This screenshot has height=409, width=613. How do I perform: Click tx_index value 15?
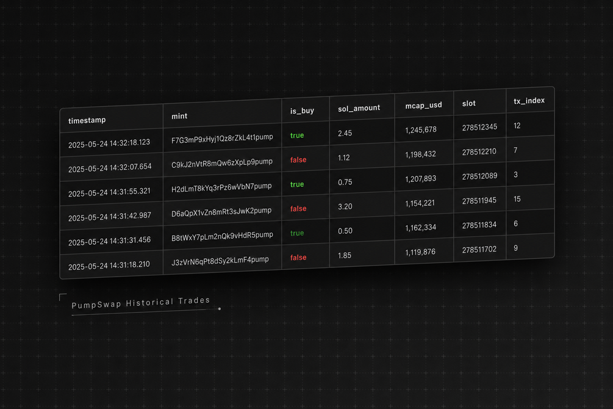pos(517,199)
